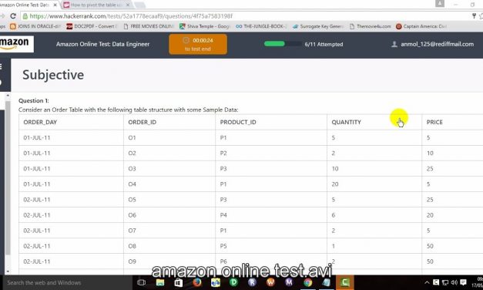Image resolution: width=483 pixels, height=290 pixels.
Task: Click the user profile icon beside the email
Action: coord(394,44)
